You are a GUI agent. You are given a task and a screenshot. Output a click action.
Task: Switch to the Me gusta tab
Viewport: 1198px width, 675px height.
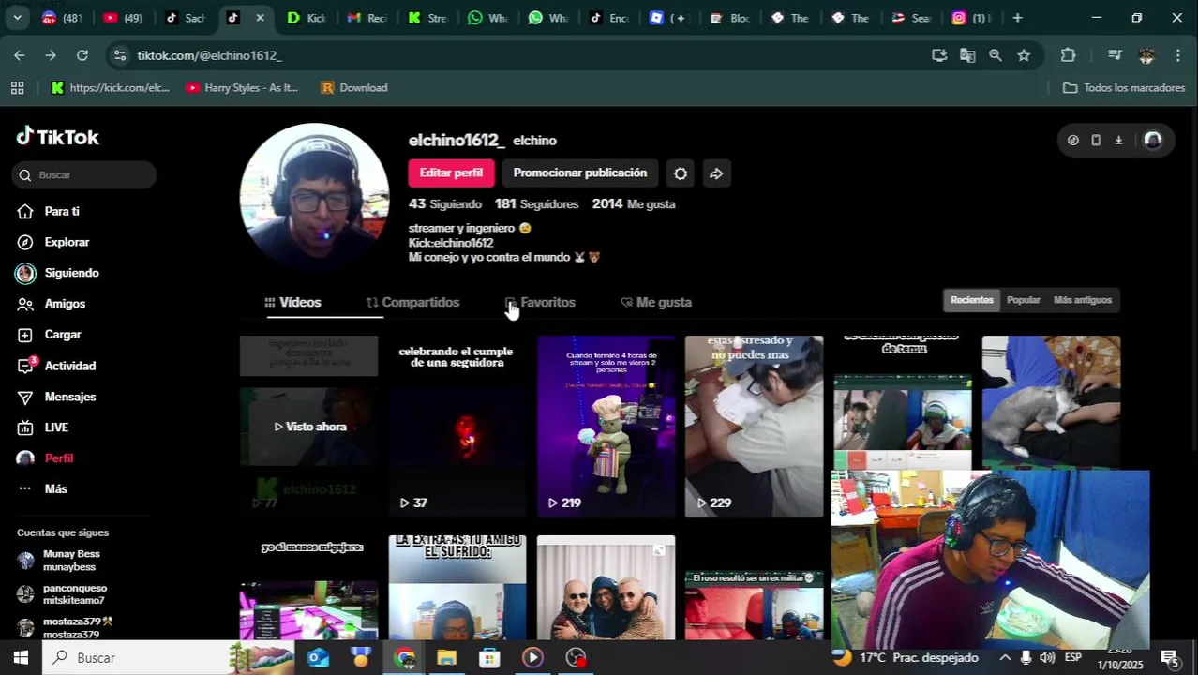click(x=656, y=302)
